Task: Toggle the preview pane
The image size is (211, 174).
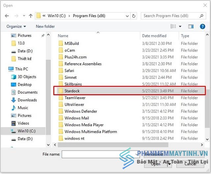Action: 191,26
